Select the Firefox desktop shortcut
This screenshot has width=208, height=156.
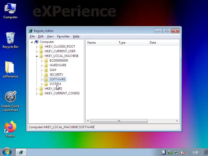10,129
